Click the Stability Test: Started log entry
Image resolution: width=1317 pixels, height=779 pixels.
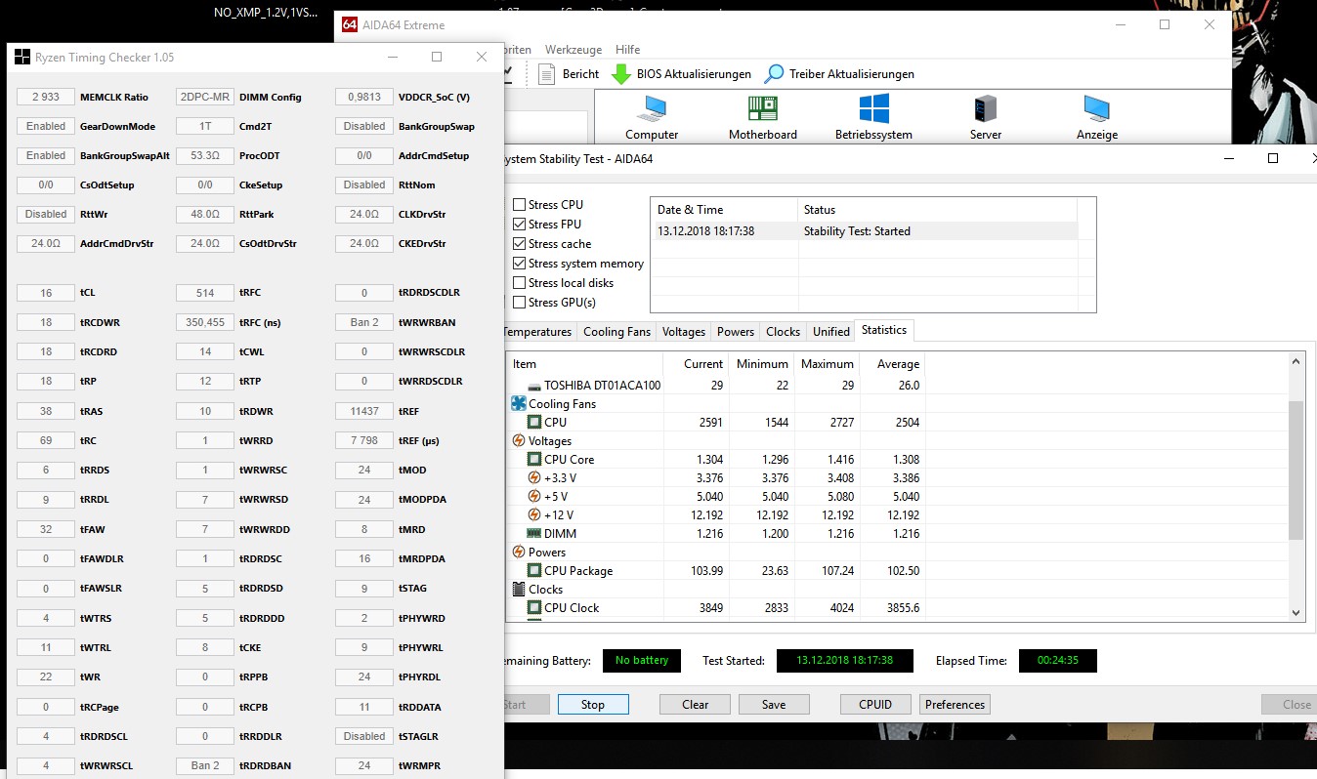(x=865, y=231)
